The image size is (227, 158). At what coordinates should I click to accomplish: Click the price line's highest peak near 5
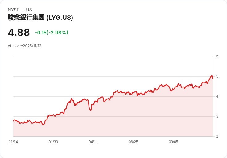[212, 76]
